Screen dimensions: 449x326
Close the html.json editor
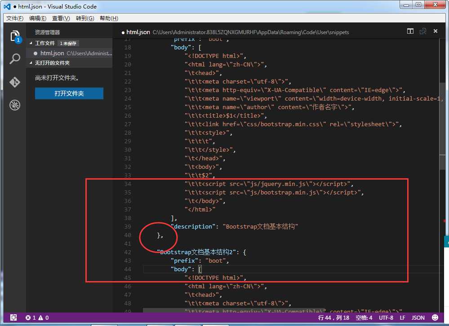click(x=435, y=31)
